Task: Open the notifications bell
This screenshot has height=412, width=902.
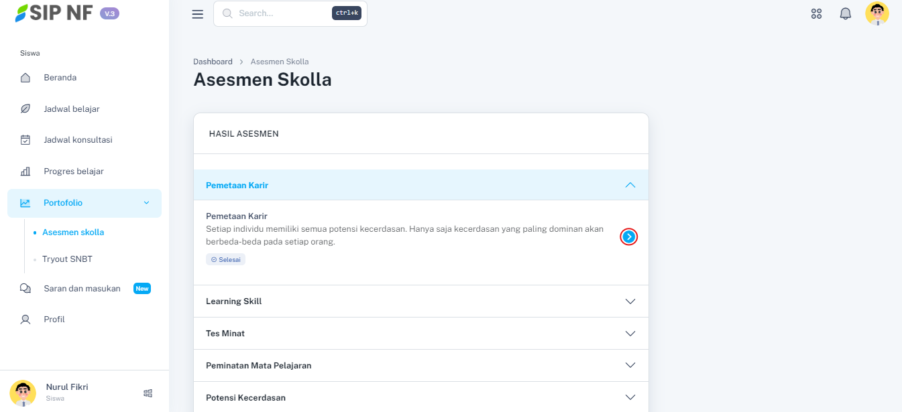Action: 845,13
